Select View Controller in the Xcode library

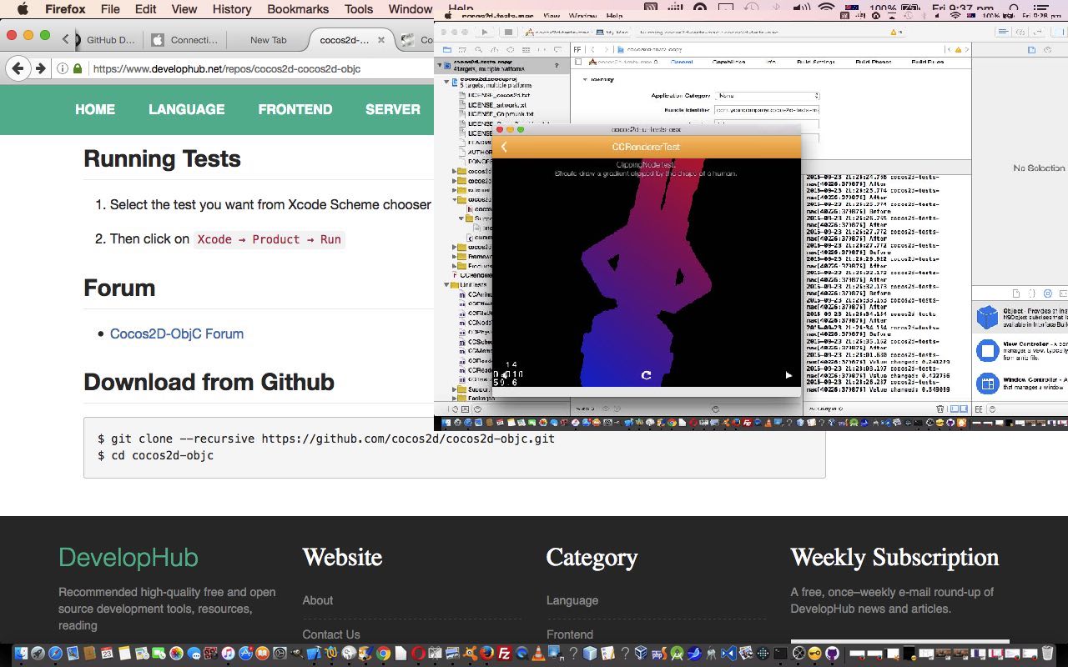(x=987, y=350)
